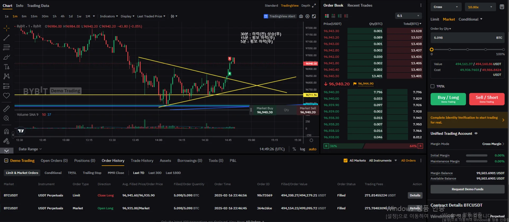Open the Indicators dropdown
The image size is (509, 222).
pos(109,16)
